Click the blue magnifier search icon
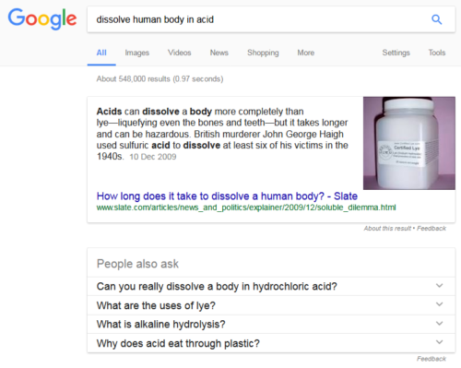Image resolution: width=461 pixels, height=368 pixels. [x=436, y=19]
